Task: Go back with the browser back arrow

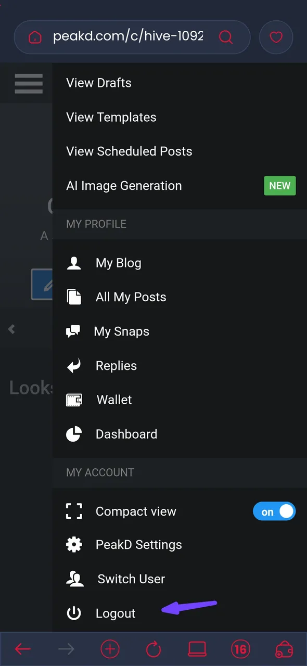Action: click(23, 649)
